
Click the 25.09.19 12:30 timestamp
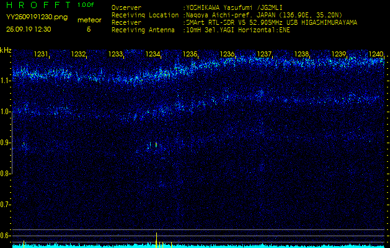(x=29, y=29)
